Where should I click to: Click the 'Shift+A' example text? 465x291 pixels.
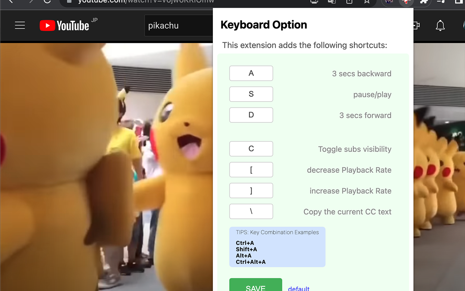tap(246, 249)
